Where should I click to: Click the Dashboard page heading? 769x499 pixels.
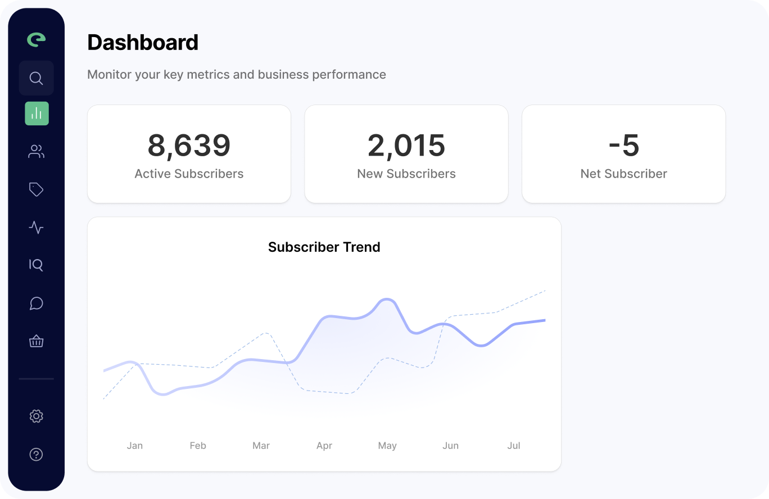143,43
